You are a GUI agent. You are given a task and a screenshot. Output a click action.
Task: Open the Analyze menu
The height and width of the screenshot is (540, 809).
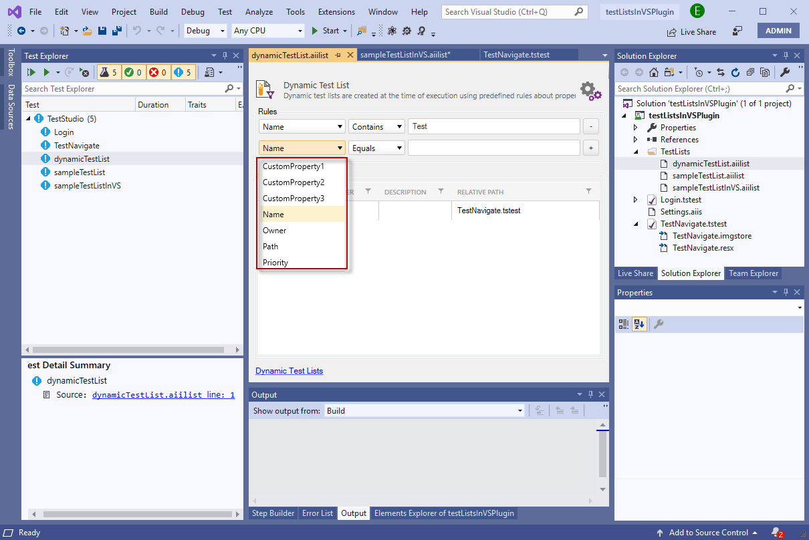tap(259, 12)
